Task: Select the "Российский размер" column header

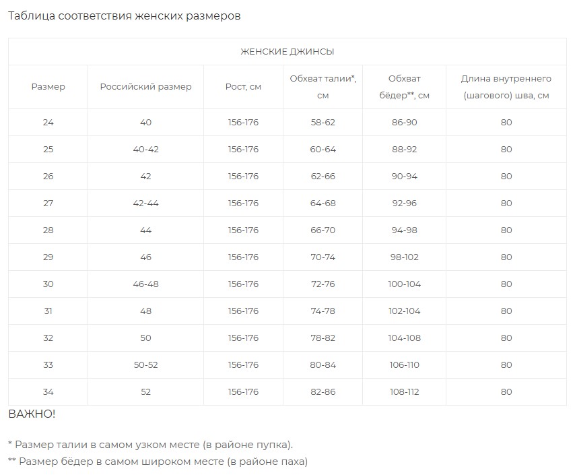Action: pos(145,87)
